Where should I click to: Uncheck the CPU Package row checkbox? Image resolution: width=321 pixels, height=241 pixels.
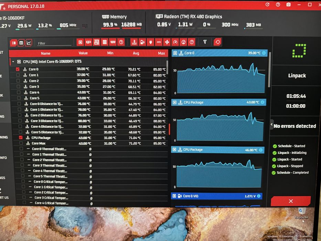(21, 137)
